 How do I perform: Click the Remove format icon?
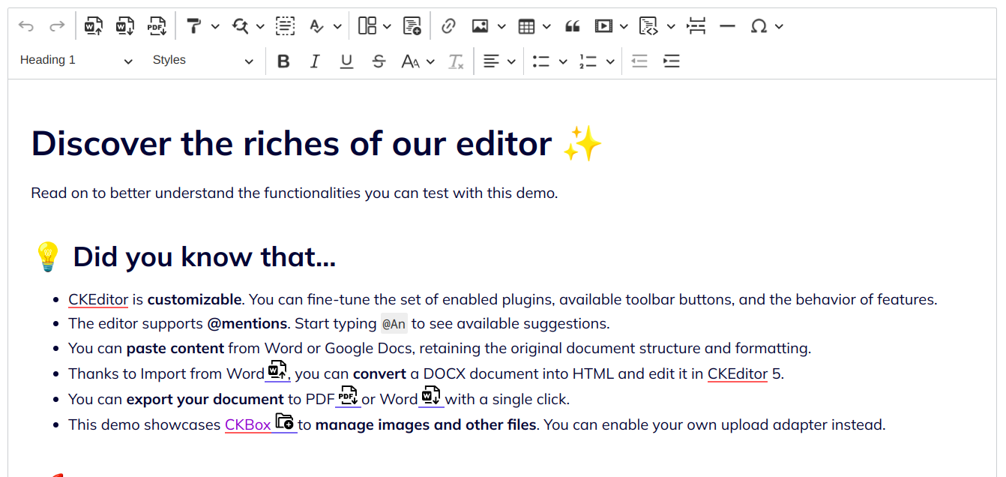click(x=456, y=61)
